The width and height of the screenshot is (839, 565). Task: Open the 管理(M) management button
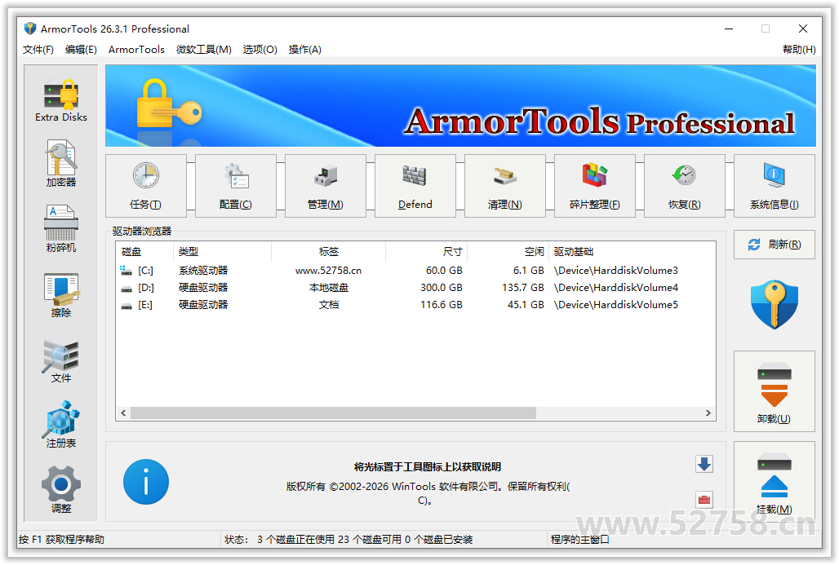(326, 186)
